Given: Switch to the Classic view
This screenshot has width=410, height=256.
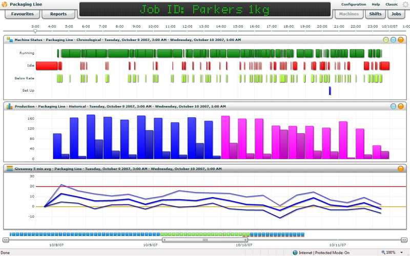Looking at the screenshot, I should click(392, 5).
